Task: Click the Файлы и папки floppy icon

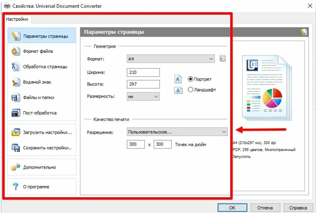Action: coord(16,98)
